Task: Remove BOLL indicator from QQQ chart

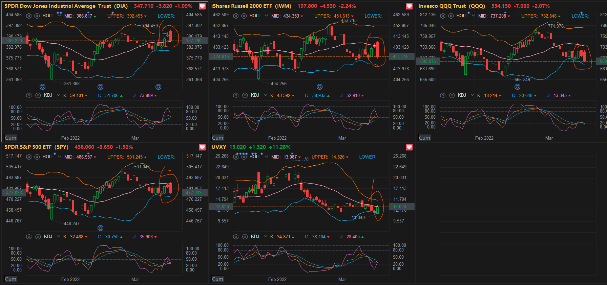Action: pyautogui.click(x=451, y=16)
